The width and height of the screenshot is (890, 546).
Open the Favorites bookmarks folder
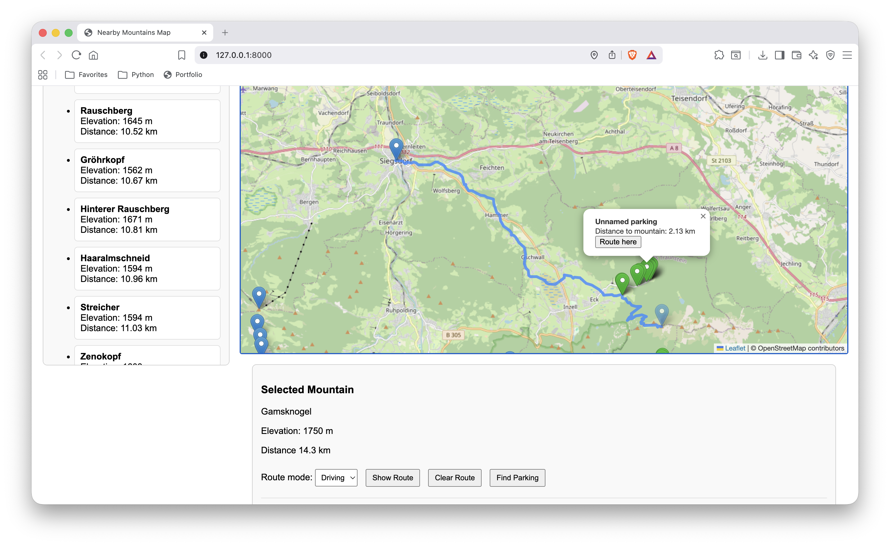(86, 75)
